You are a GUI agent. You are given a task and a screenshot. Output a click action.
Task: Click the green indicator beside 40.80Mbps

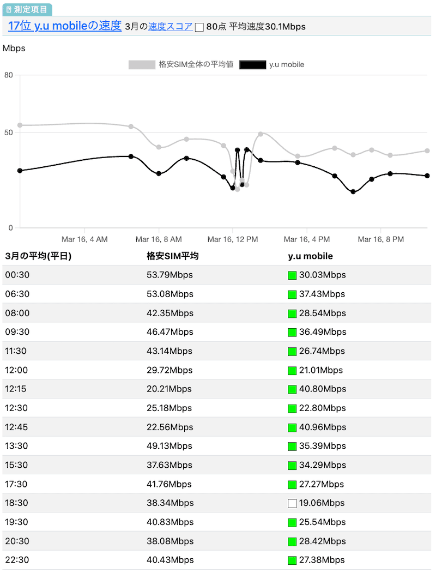pos(292,389)
